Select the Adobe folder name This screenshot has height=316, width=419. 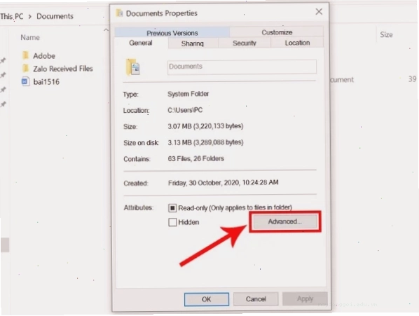[44, 56]
